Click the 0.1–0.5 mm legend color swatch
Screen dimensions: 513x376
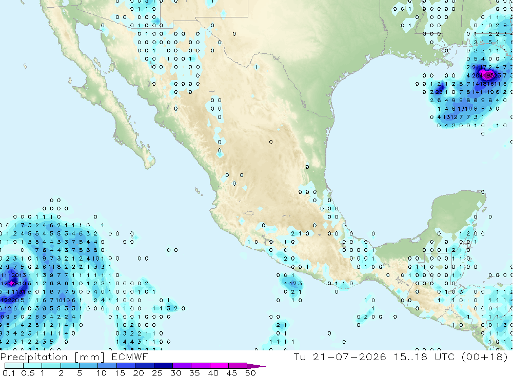(x=14, y=366)
